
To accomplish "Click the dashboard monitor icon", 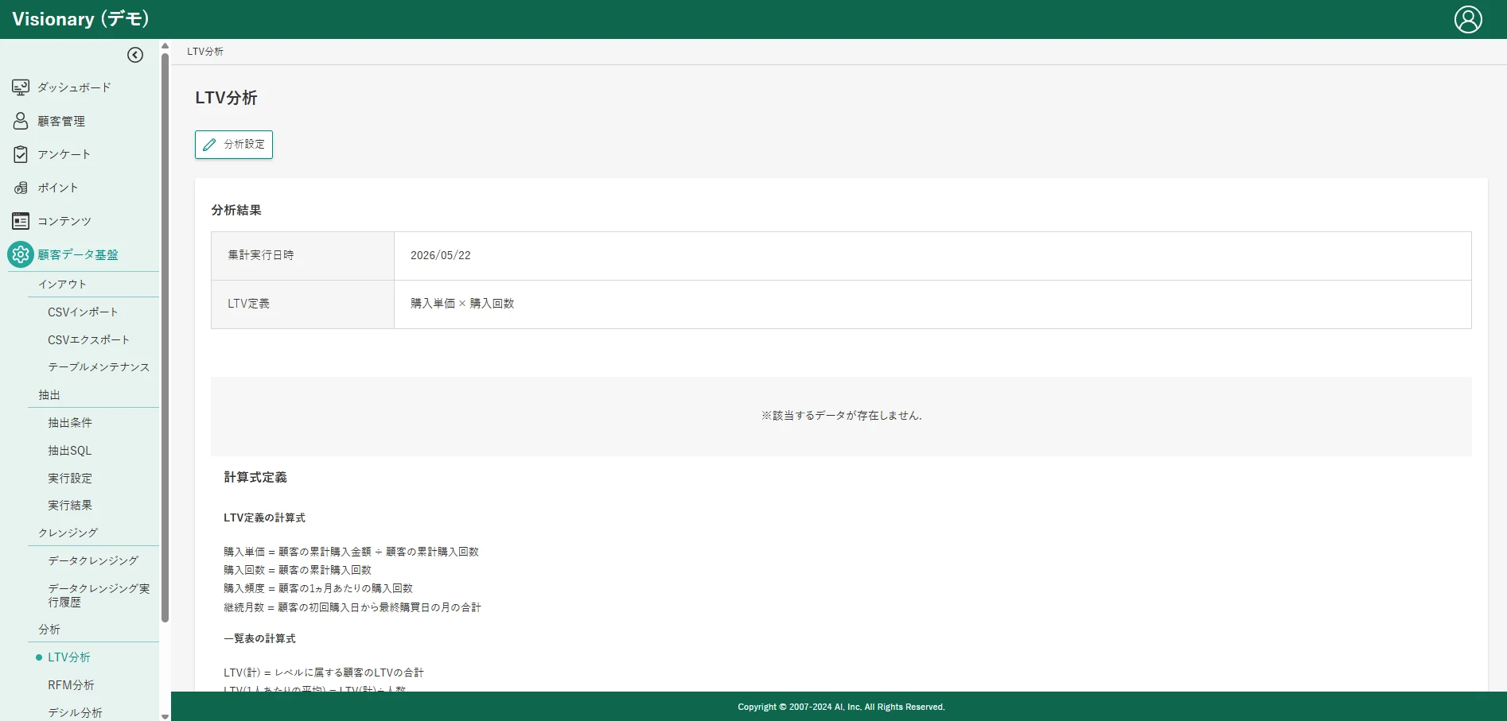I will pos(21,87).
